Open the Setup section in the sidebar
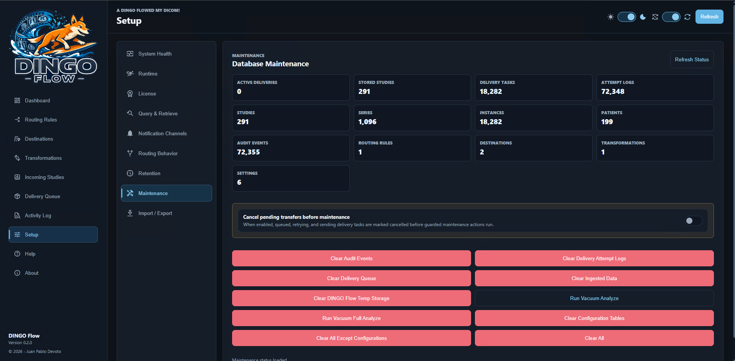The width and height of the screenshot is (735, 361). coord(53,235)
